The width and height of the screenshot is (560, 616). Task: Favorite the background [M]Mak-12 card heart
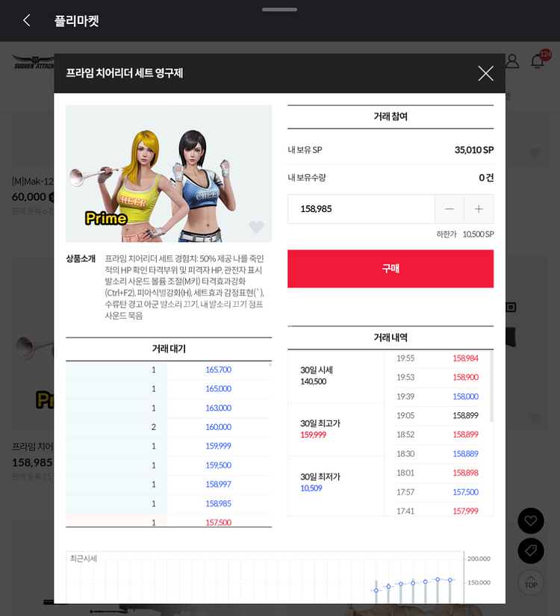[535, 152]
